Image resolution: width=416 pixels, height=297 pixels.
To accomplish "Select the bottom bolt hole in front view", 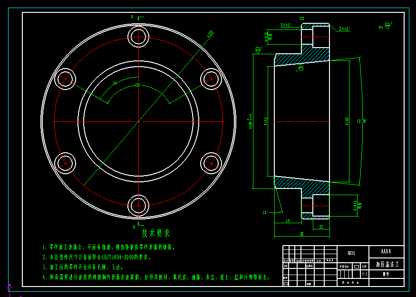I will click(138, 206).
